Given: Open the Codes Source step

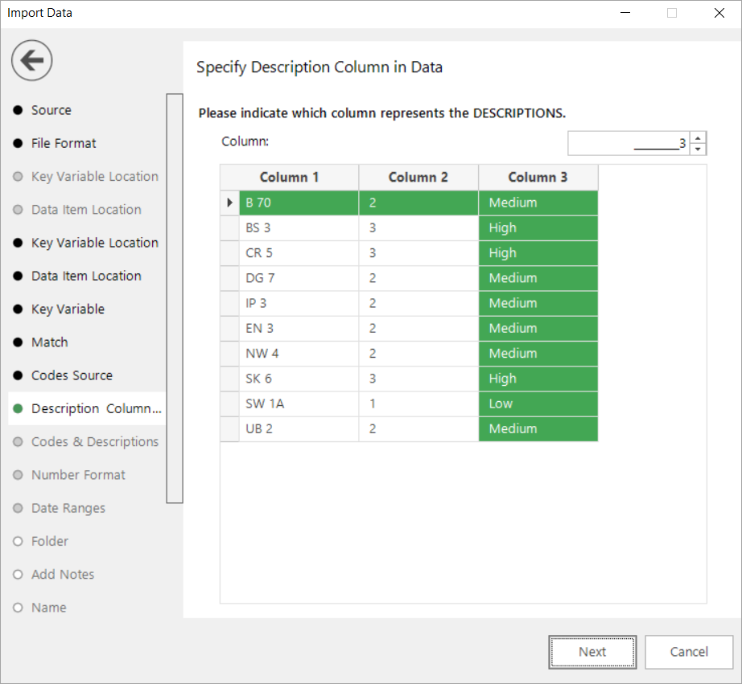Looking at the screenshot, I should (x=72, y=375).
